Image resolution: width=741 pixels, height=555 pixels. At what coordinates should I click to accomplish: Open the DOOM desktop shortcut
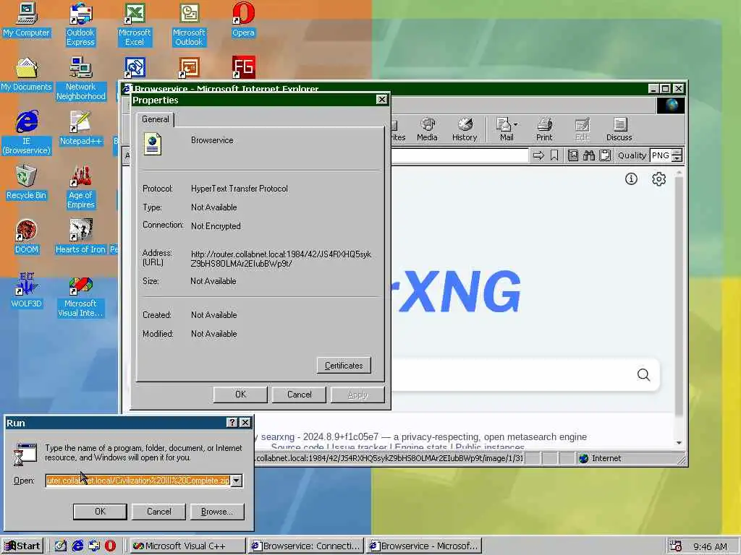27,237
